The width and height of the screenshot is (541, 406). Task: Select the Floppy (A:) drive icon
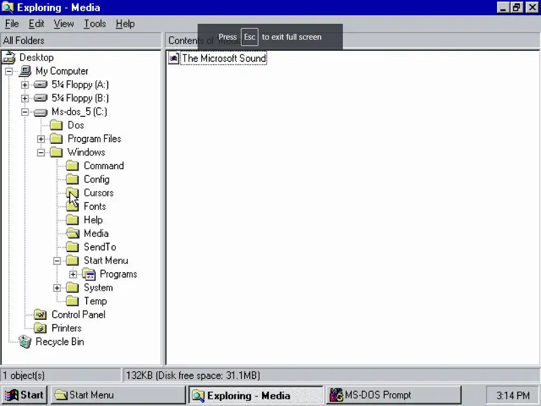pos(41,85)
